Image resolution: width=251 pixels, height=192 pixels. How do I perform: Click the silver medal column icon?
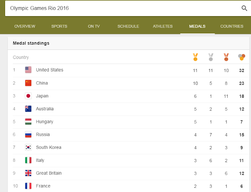(211, 57)
